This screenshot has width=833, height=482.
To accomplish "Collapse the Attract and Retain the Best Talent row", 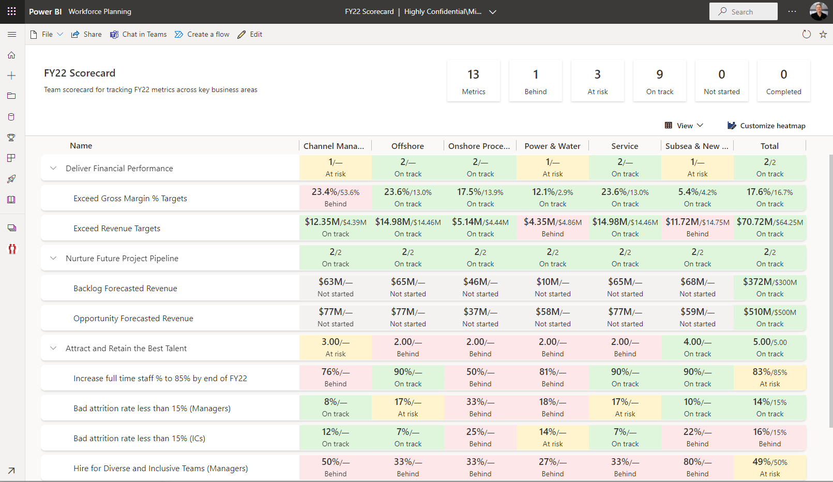I will coord(53,349).
